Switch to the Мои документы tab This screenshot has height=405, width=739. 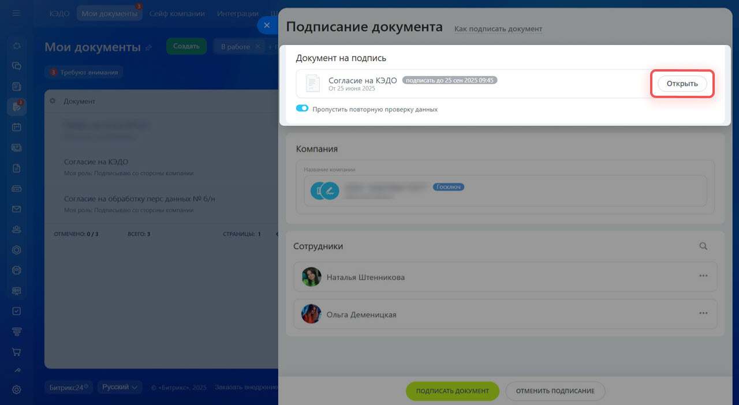pos(110,13)
